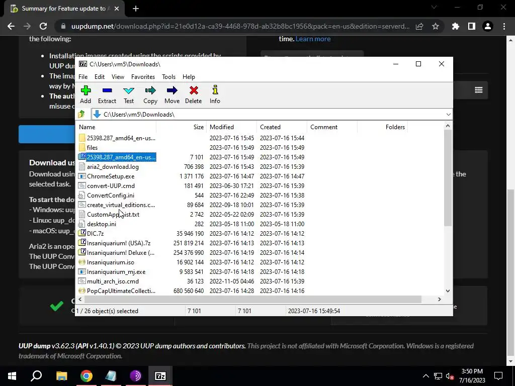Toggle Chrome's side panel icon
The width and height of the screenshot is (515, 386).
[472, 26]
